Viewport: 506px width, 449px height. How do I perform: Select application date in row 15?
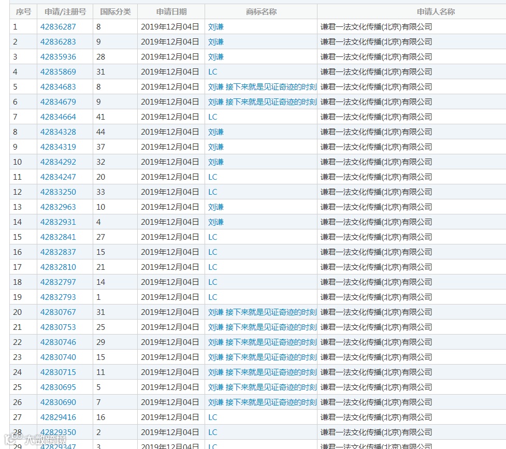coord(170,237)
